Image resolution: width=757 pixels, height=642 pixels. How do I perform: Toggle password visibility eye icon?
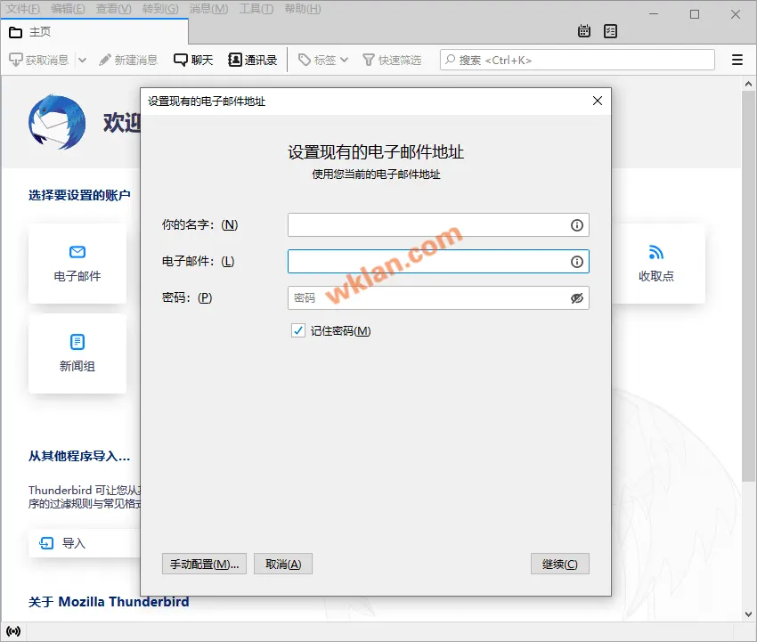[x=576, y=298]
